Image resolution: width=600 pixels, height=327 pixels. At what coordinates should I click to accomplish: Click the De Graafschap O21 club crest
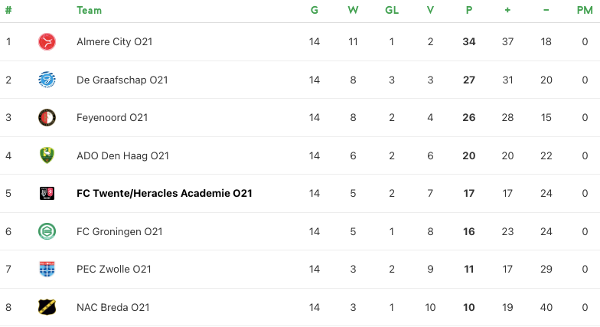click(x=47, y=80)
